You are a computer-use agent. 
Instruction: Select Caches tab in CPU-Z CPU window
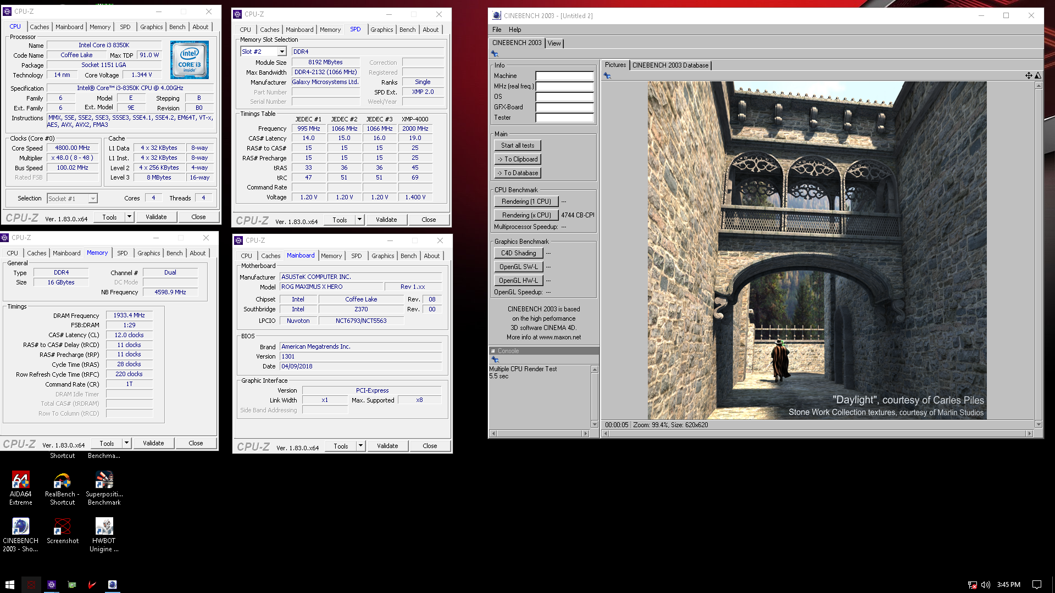40,27
